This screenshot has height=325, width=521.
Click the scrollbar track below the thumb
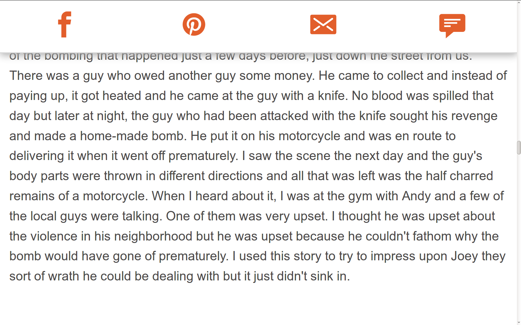pos(518,235)
